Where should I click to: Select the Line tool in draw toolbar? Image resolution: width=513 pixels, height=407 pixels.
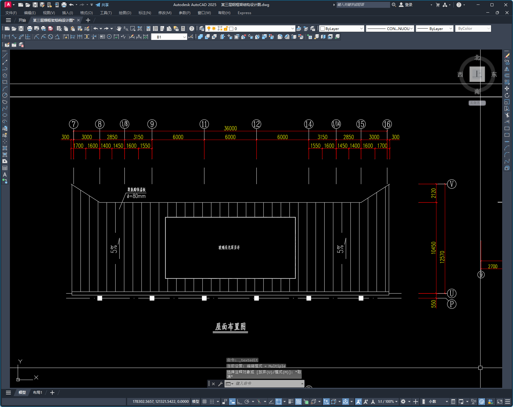[x=5, y=56]
